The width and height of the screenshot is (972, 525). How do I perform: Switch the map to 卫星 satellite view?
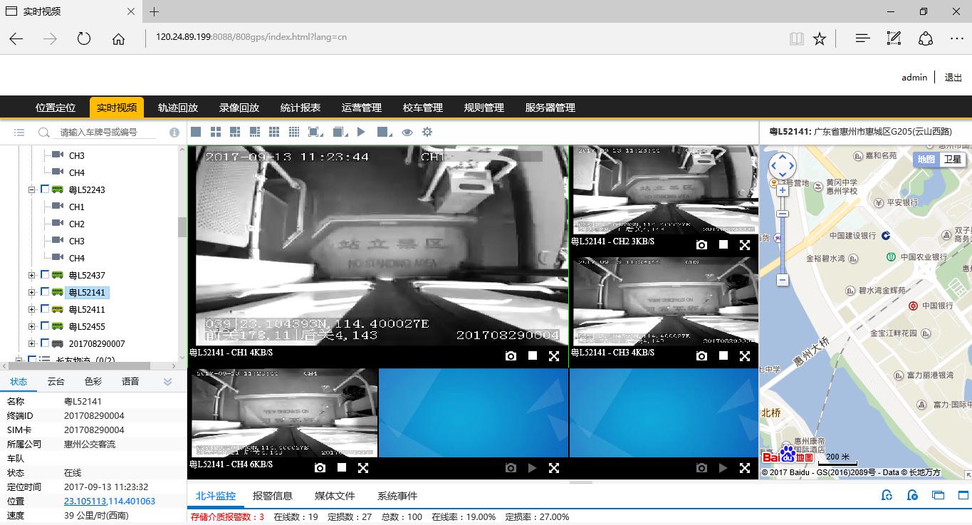(953, 160)
